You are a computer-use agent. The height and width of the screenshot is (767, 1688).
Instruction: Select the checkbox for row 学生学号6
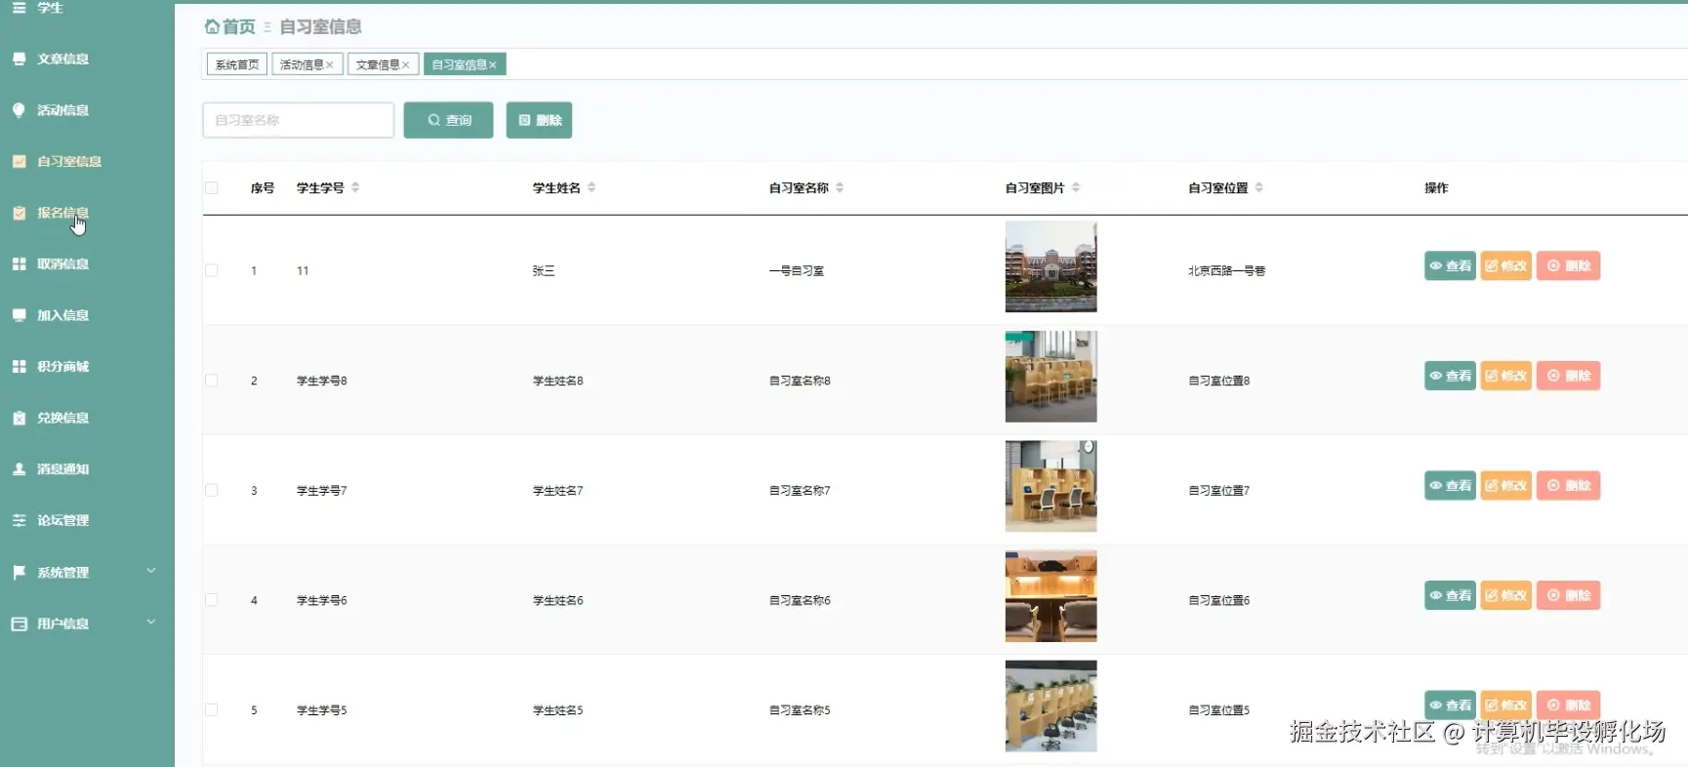(212, 600)
